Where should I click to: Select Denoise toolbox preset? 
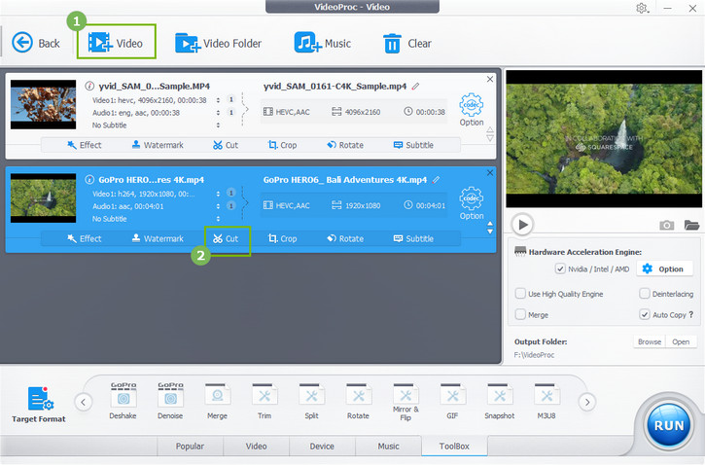(x=170, y=401)
